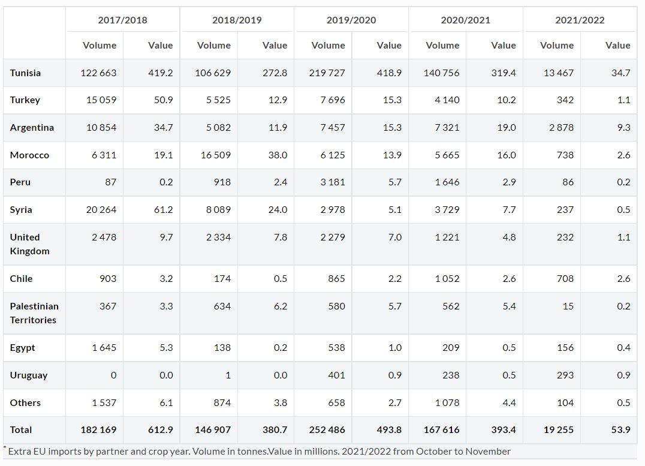Click the Value subheader under 2021/2022
The height and width of the screenshot is (466, 645).
tap(617, 45)
